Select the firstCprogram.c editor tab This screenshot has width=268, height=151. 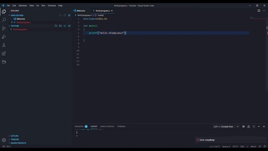(x=103, y=10)
